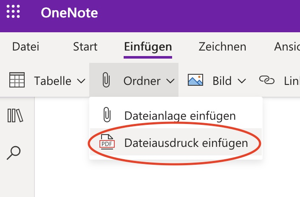Expand the Bild dropdown chevron
This screenshot has width=300, height=197.
tap(242, 81)
